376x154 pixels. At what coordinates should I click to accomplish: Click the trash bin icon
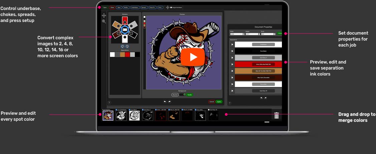[x=276, y=115]
